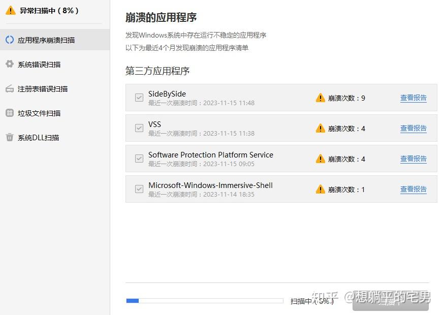Toggle the SideBySide entry checkbox

point(139,98)
